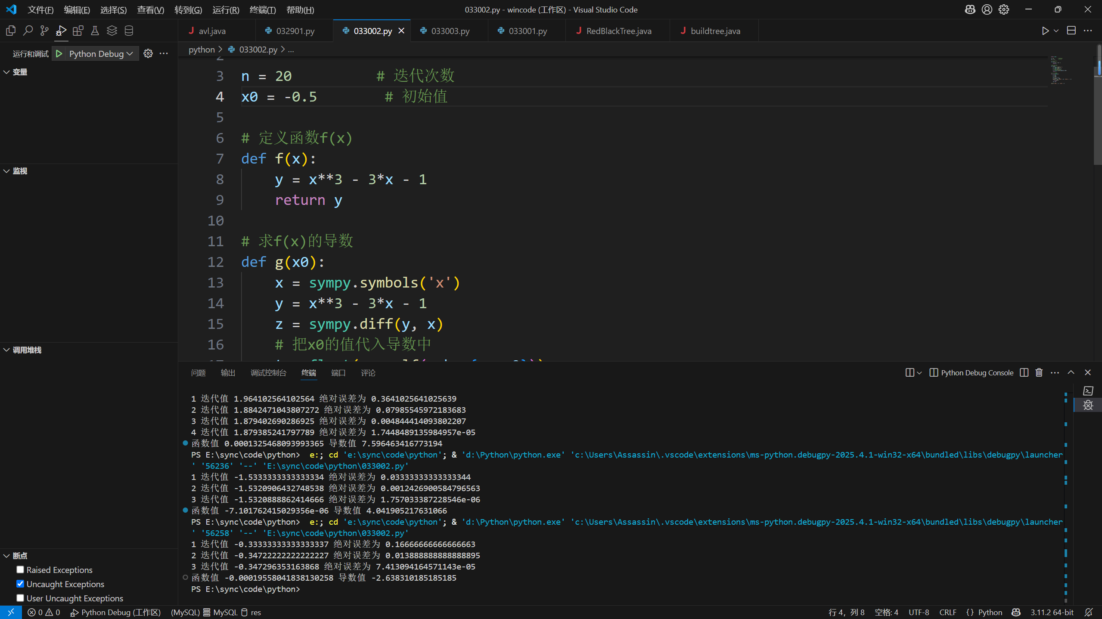The width and height of the screenshot is (1102, 619).
Task: Uncheck Uncaught Exceptions breakpoint
Action: 20,584
